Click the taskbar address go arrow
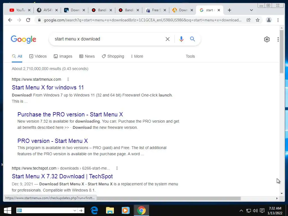 click(81, 210)
